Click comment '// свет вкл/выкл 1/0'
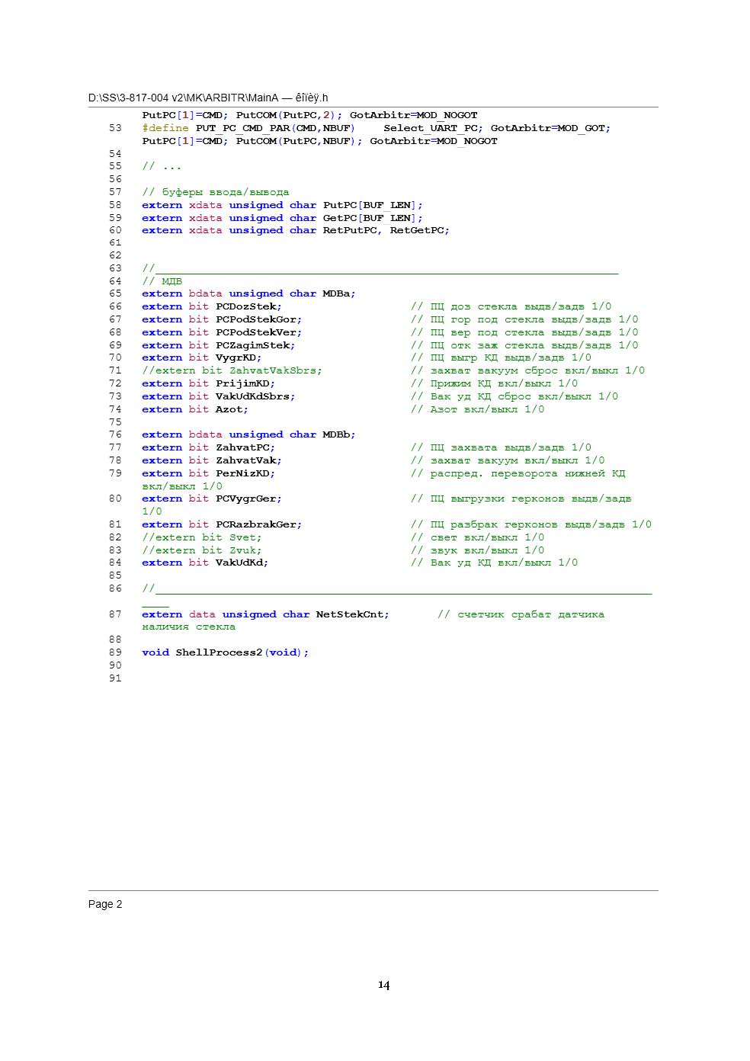The width and height of the screenshot is (750, 1061). click(477, 537)
